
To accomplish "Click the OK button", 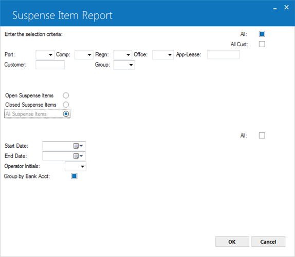I will click(x=232, y=242).
